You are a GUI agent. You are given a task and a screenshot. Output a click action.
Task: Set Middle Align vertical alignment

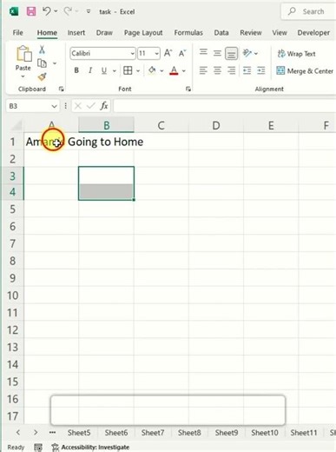tap(217, 53)
